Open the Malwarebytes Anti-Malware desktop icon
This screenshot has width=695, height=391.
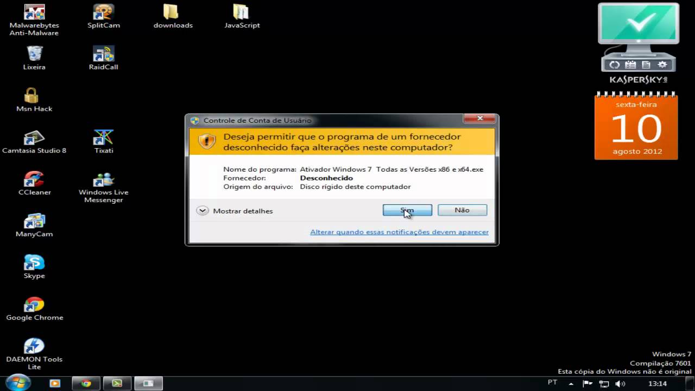[34, 20]
